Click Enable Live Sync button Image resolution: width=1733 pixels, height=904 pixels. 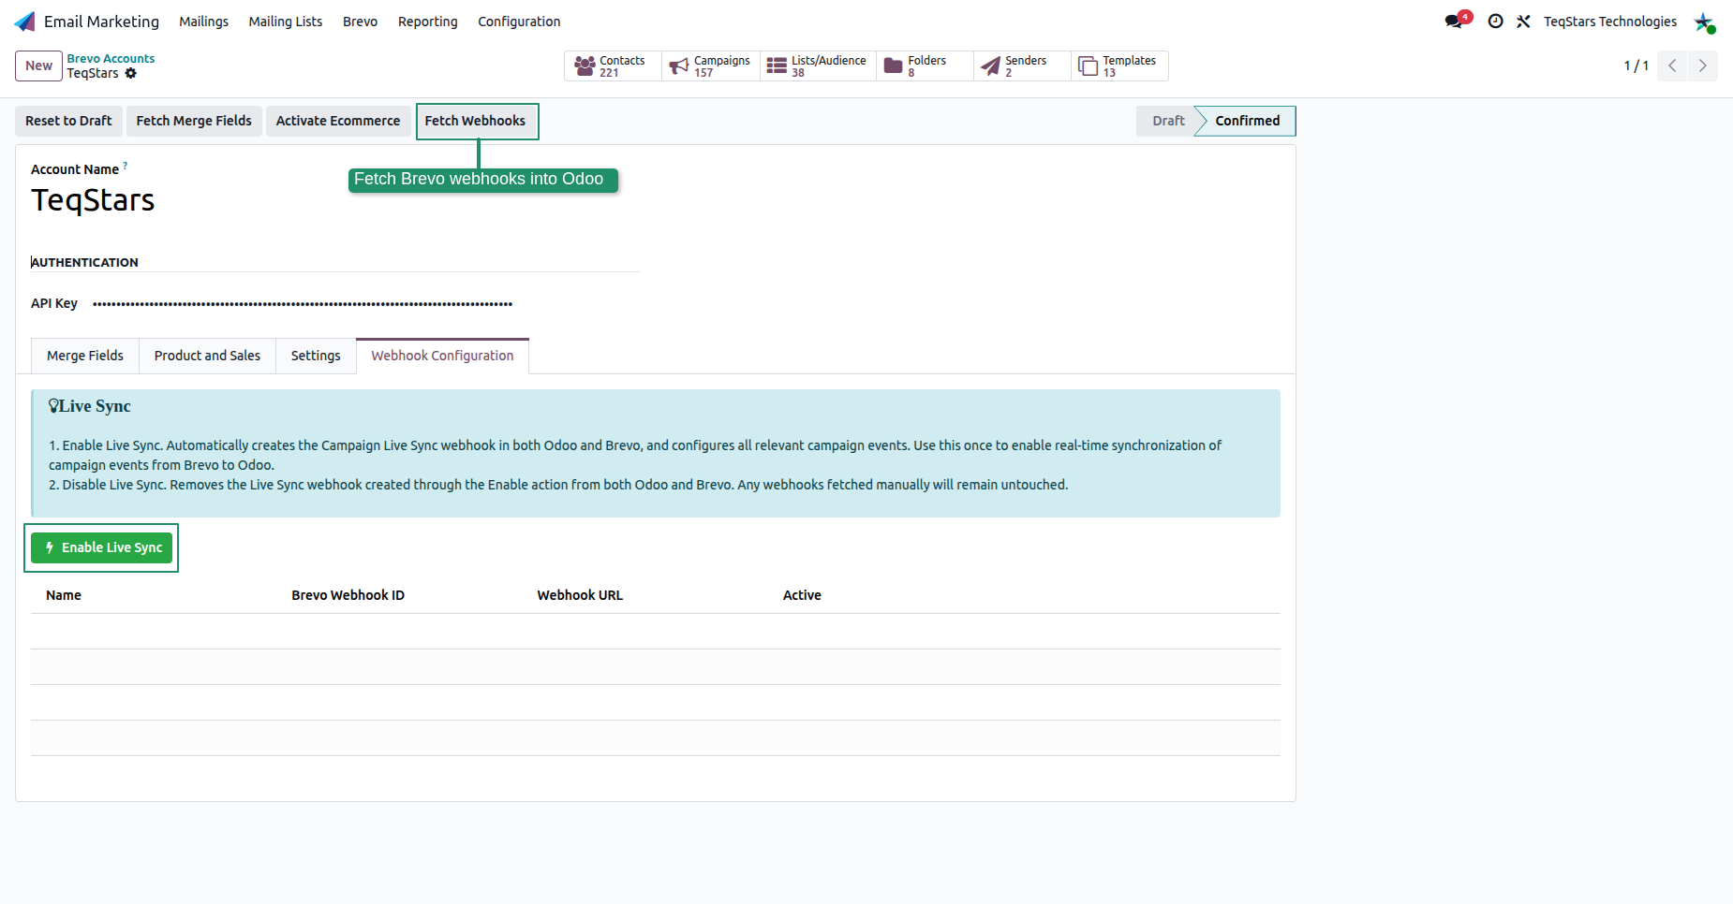point(101,547)
